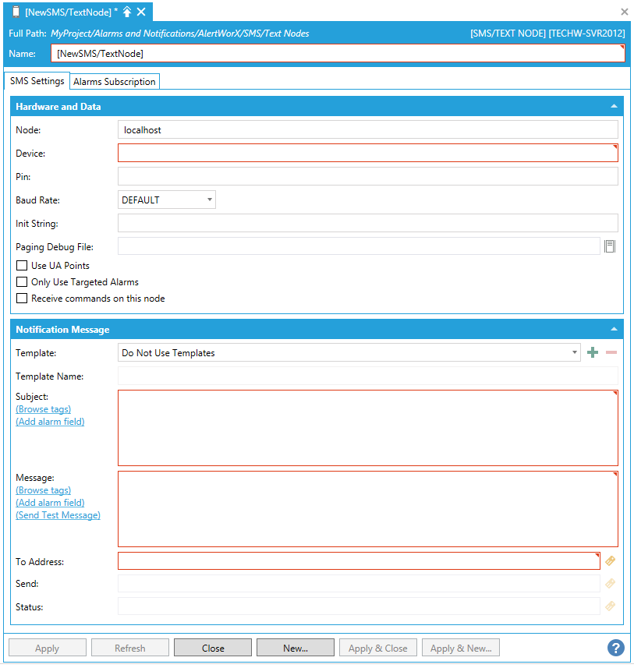Screen dimensions: 634x668
Task: Toggle Receive commands on this node
Action: (x=22, y=299)
